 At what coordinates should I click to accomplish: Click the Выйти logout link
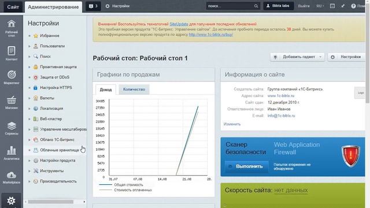(304, 6)
